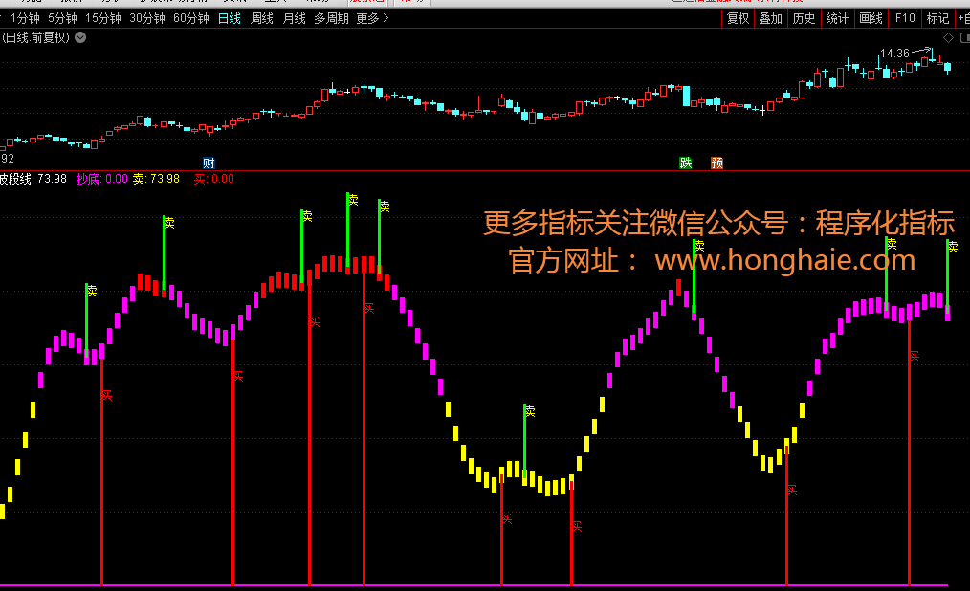970x591 pixels.
Task: Click the diamond icon above the chart
Action: 947,37
